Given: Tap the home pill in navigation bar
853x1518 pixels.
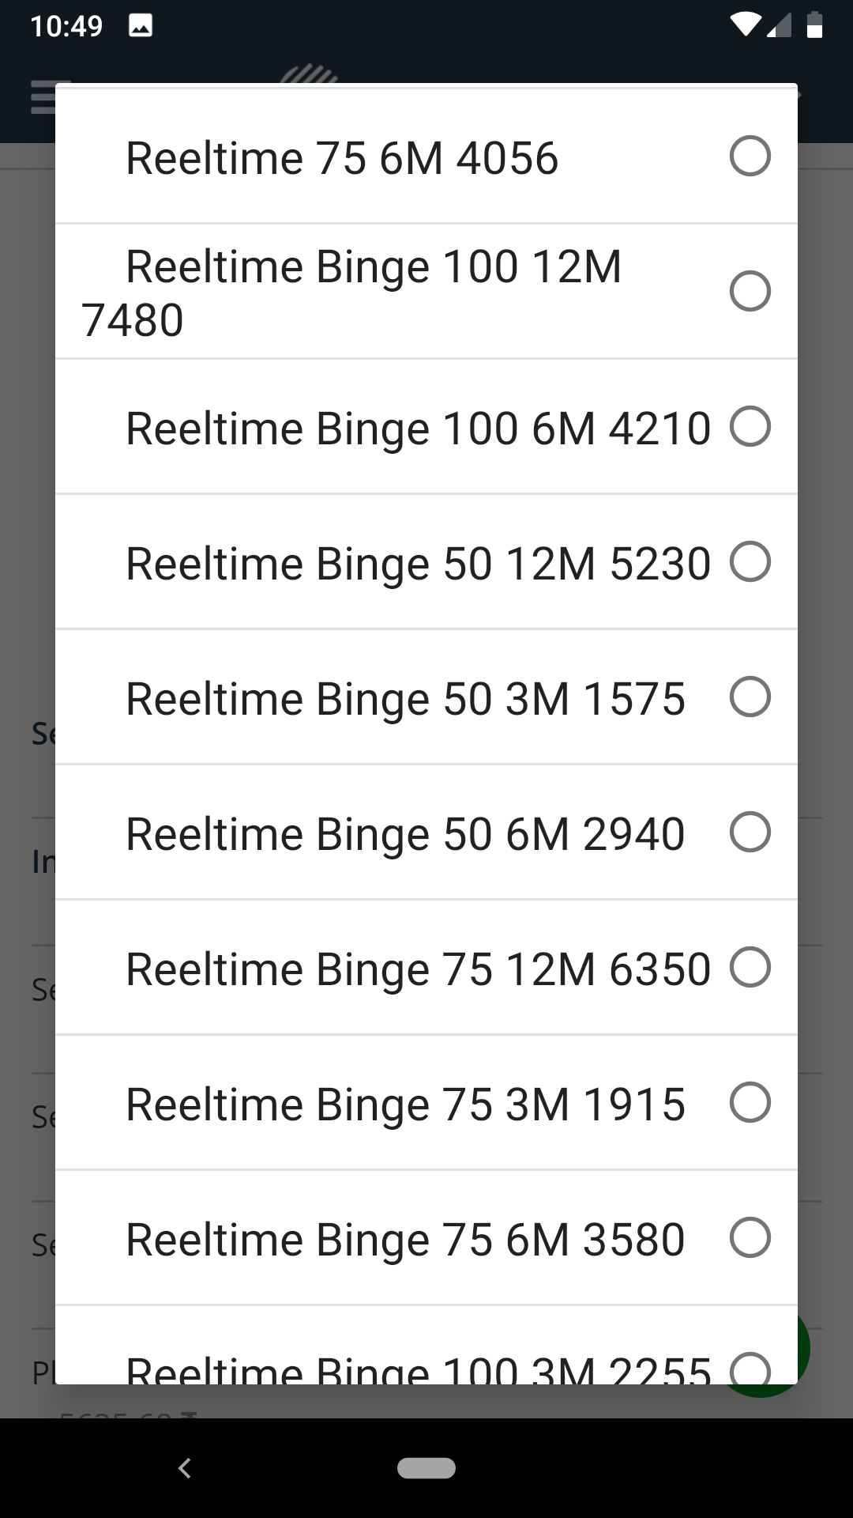Looking at the screenshot, I should tap(426, 1467).
